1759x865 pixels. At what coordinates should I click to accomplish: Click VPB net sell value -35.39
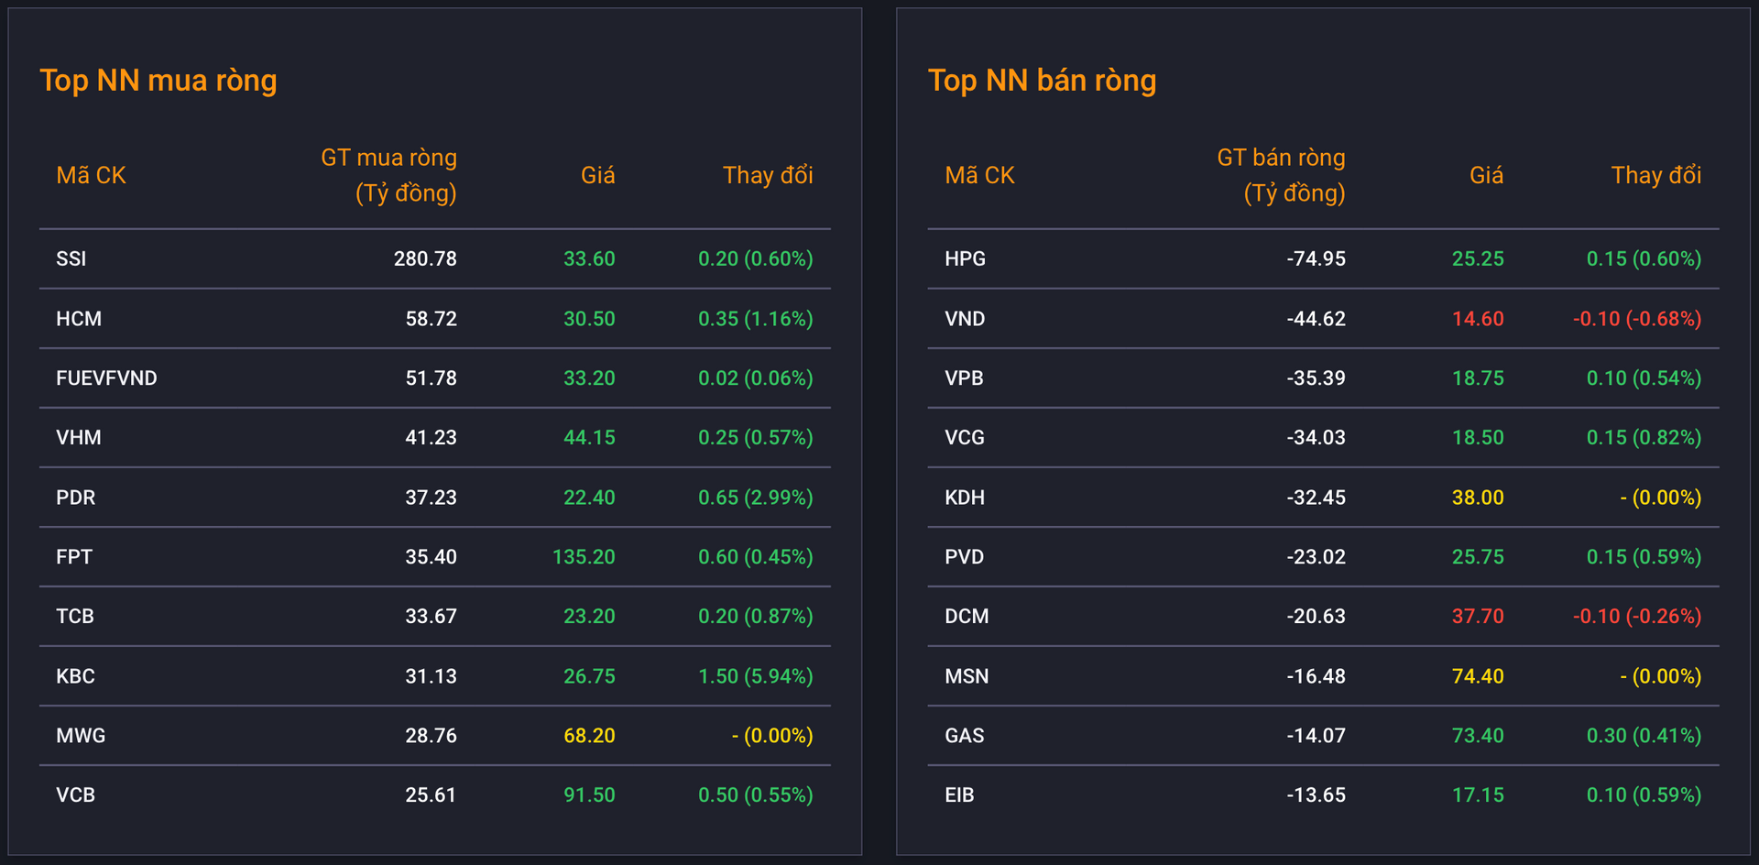(x=1317, y=378)
